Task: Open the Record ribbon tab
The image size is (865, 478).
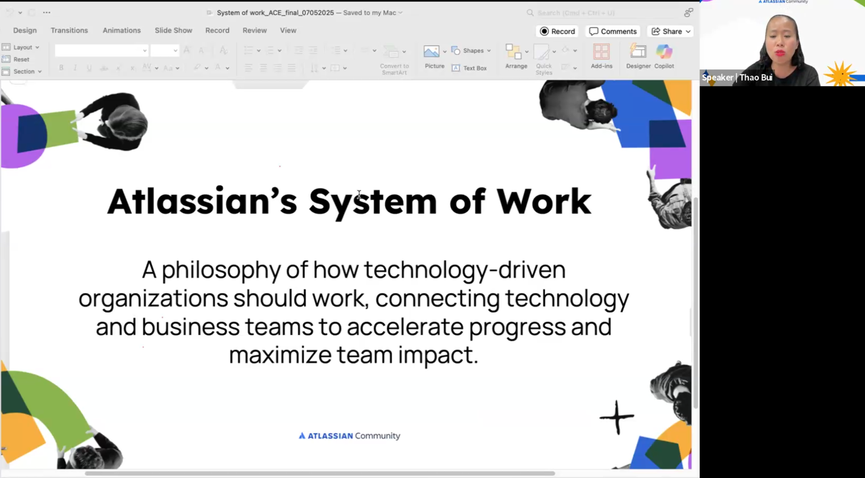Action: [x=217, y=31]
